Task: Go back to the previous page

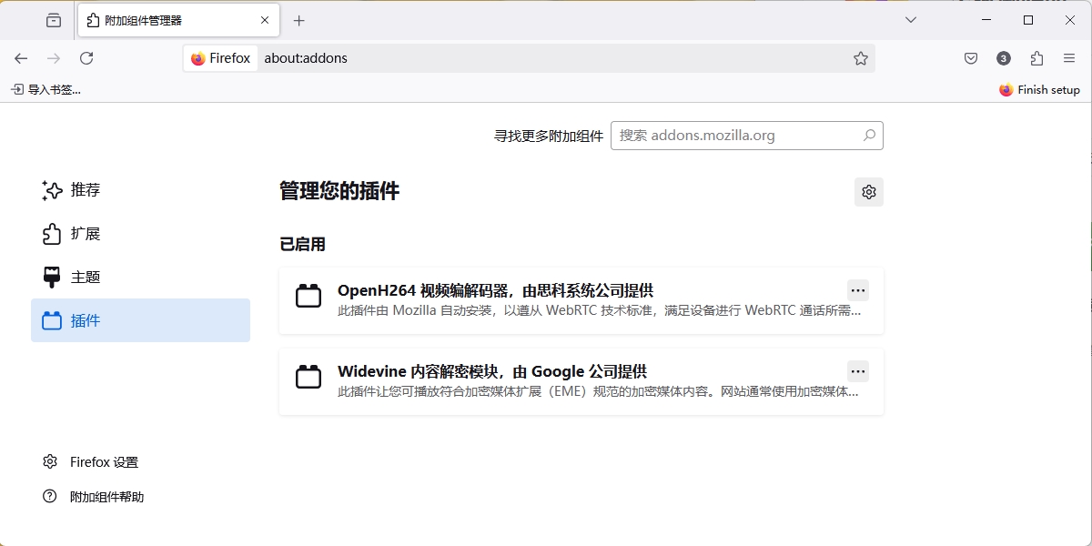Action: (21, 58)
